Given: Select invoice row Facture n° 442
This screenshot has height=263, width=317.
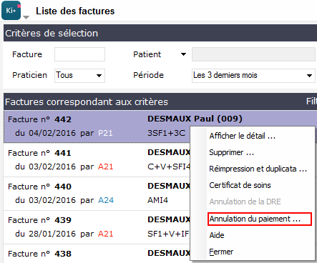Looking at the screenshot, I should coord(97,126).
